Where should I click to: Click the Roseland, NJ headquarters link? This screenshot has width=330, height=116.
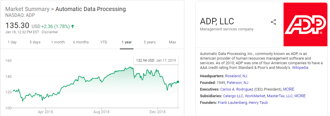[x=236, y=76]
